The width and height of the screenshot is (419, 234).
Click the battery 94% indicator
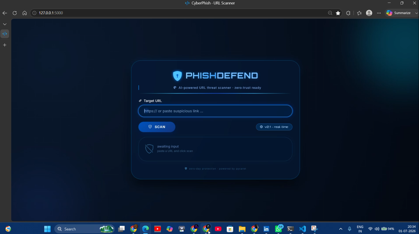388,229
